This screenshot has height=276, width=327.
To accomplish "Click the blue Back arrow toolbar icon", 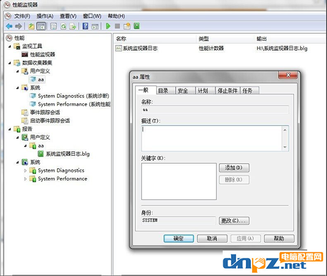I will click(9, 27).
